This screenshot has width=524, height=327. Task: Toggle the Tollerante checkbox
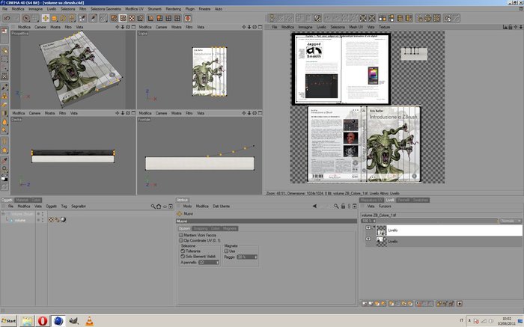point(183,251)
